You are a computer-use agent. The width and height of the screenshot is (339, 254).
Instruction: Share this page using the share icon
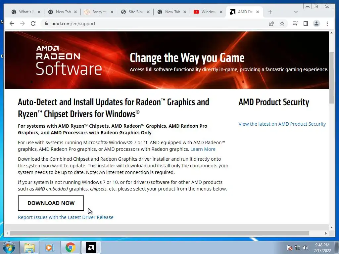tap(271, 23)
